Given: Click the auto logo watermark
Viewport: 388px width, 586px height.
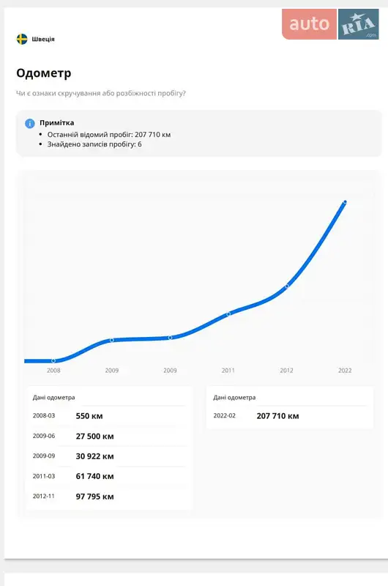Looking at the screenshot, I should tap(309, 24).
